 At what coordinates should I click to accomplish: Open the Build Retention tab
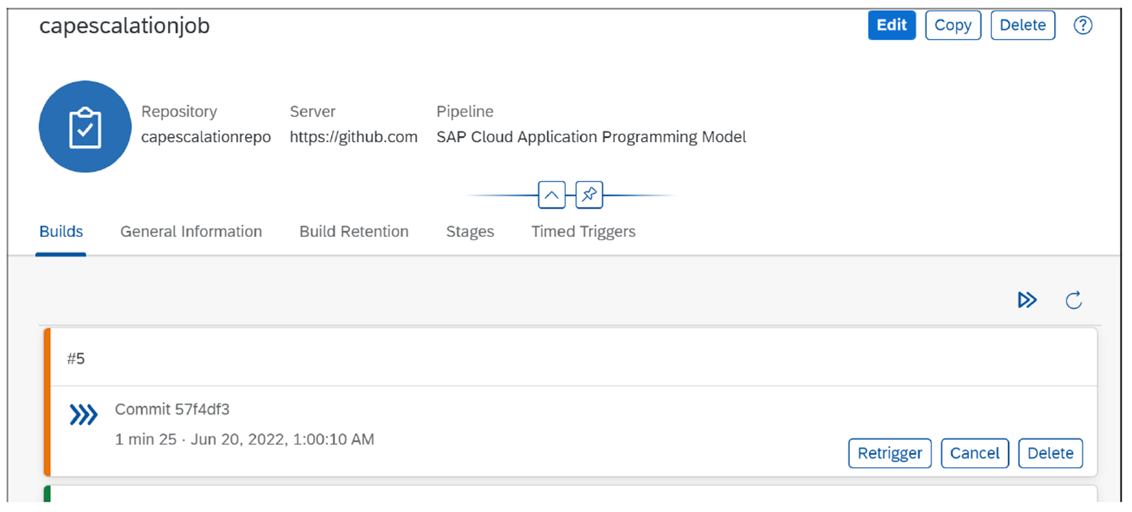(354, 231)
